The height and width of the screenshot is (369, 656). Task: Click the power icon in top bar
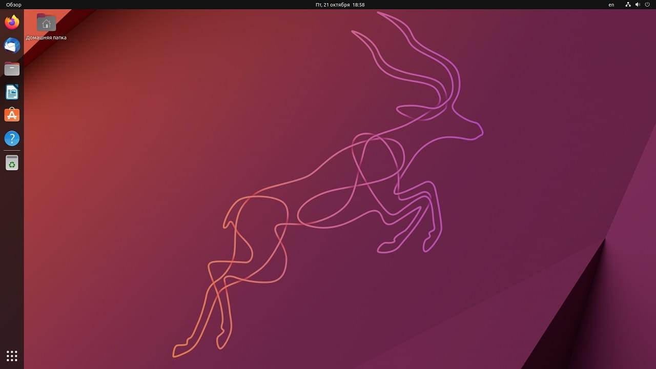[647, 5]
